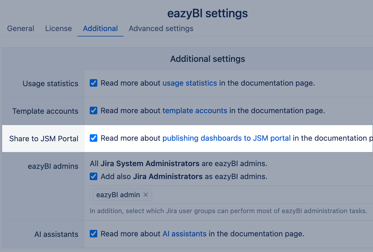Go to the Advanced settings tab
Image resolution: width=373 pixels, height=252 pixels.
[161, 29]
